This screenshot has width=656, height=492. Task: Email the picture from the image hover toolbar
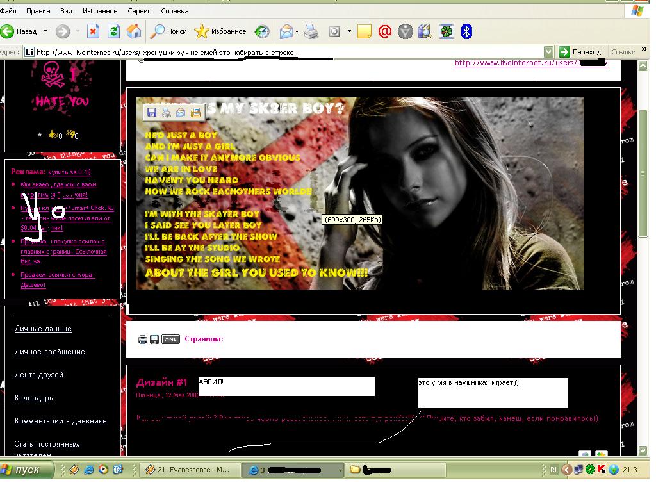pos(181,112)
